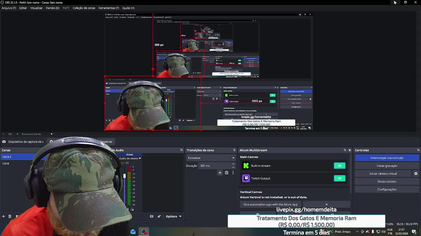This screenshot has width=421, height=236.
Task: Open the Visualizar menu
Action: [x=36, y=8]
